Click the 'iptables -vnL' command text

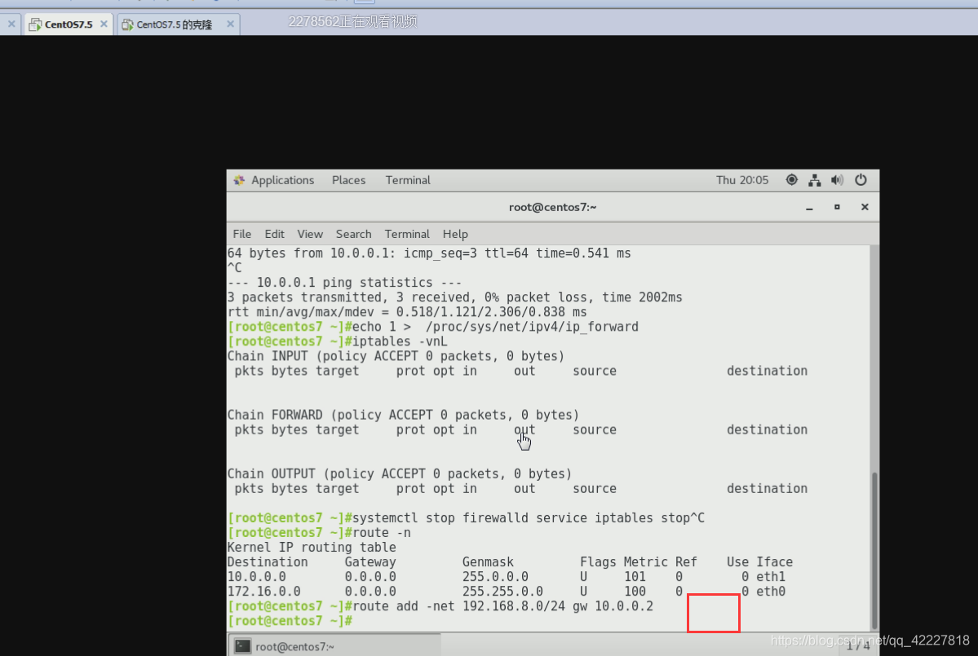[x=400, y=341]
